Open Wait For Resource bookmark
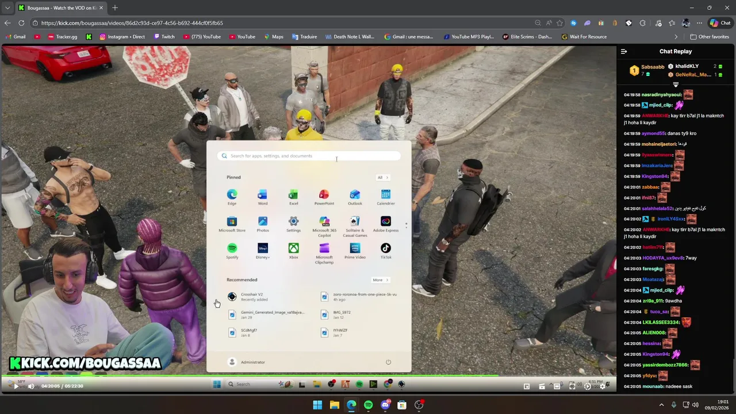 [x=584, y=37]
